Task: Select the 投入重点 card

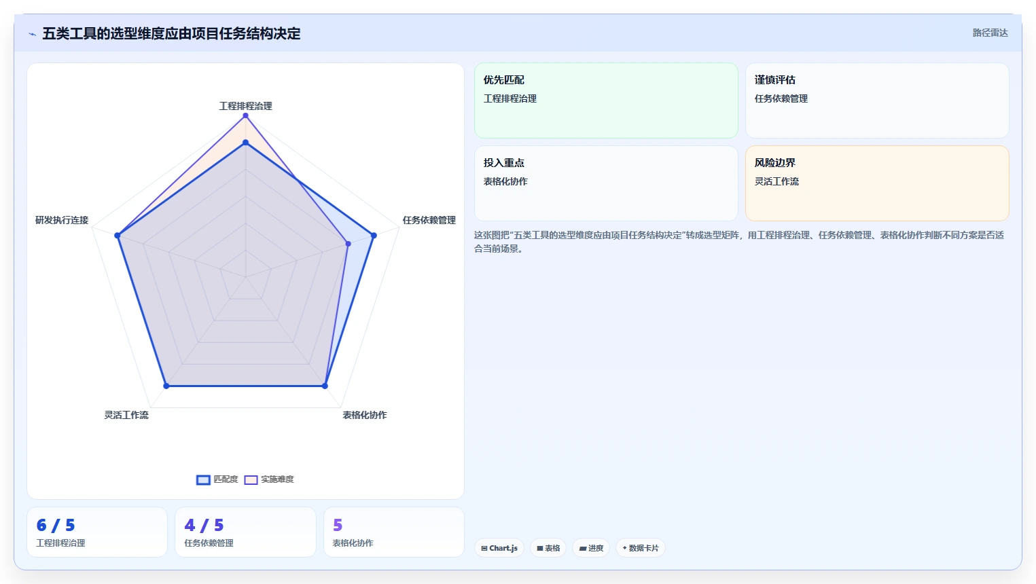Action: point(606,183)
